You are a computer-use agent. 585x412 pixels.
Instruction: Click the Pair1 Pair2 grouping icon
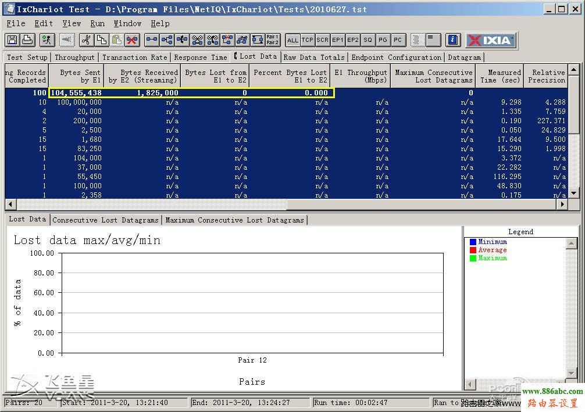(x=272, y=40)
